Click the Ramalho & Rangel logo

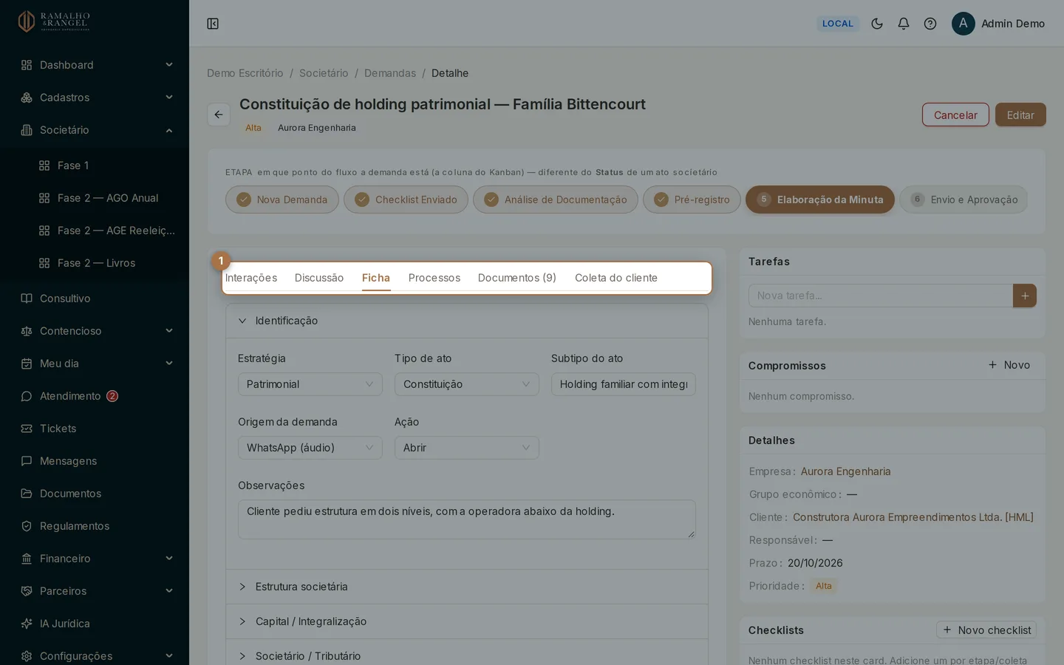(x=54, y=21)
